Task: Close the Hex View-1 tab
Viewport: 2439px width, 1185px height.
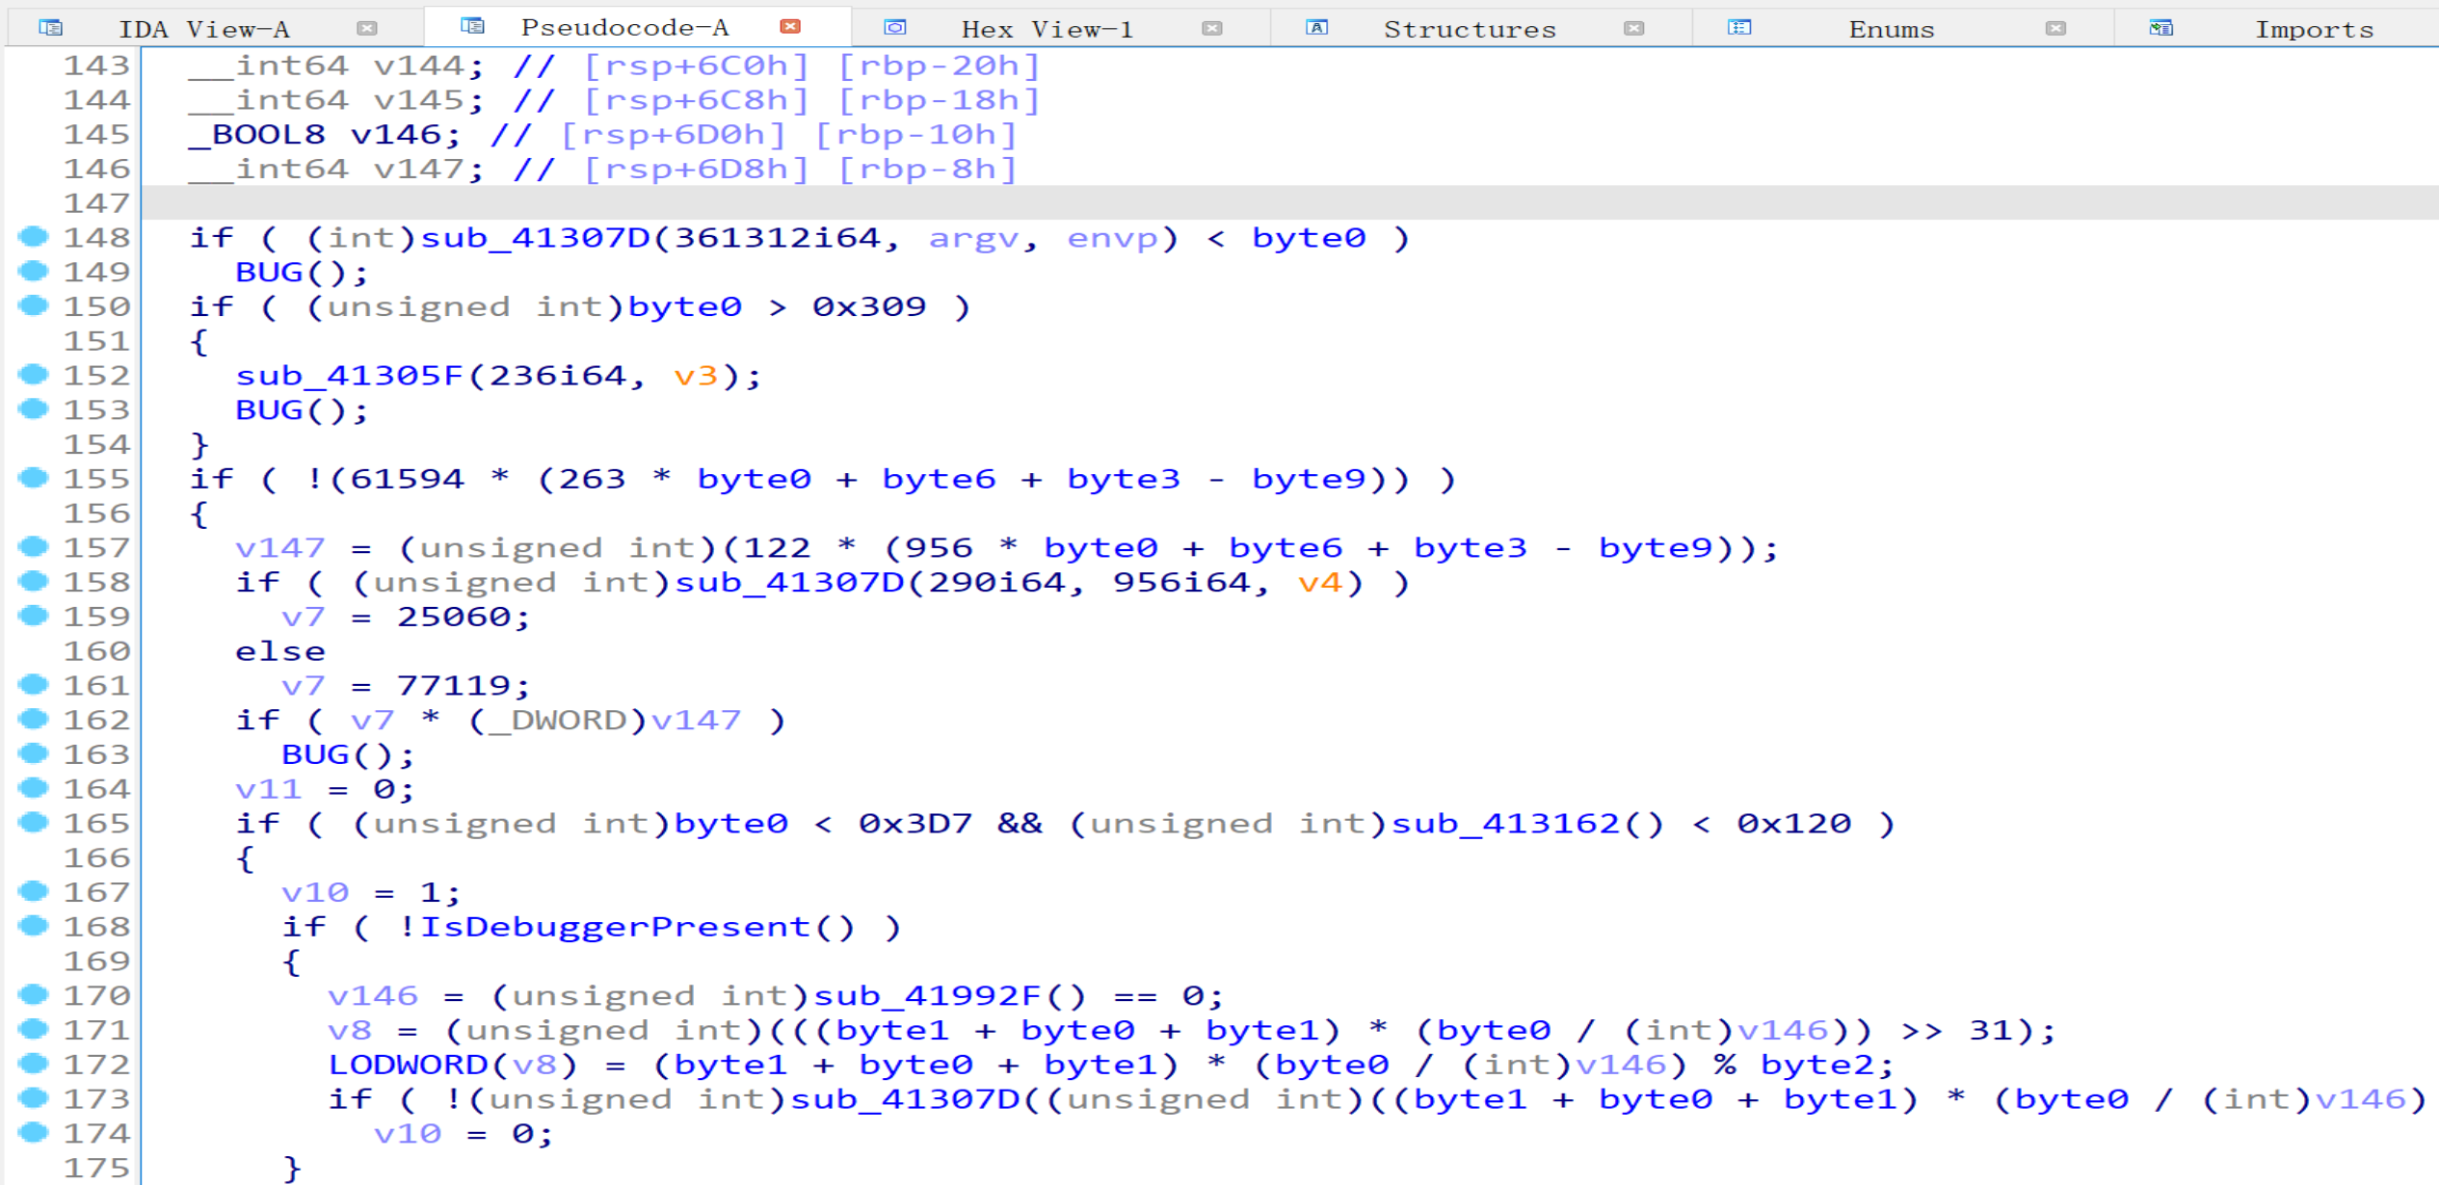Action: coord(1212,28)
